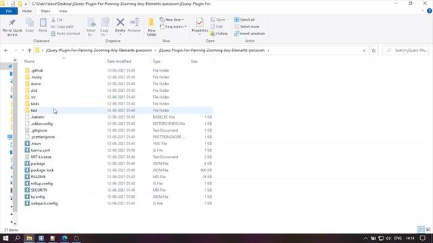The width and height of the screenshot is (433, 243).
Task: Click the Delete X icon
Action: click(x=120, y=22)
